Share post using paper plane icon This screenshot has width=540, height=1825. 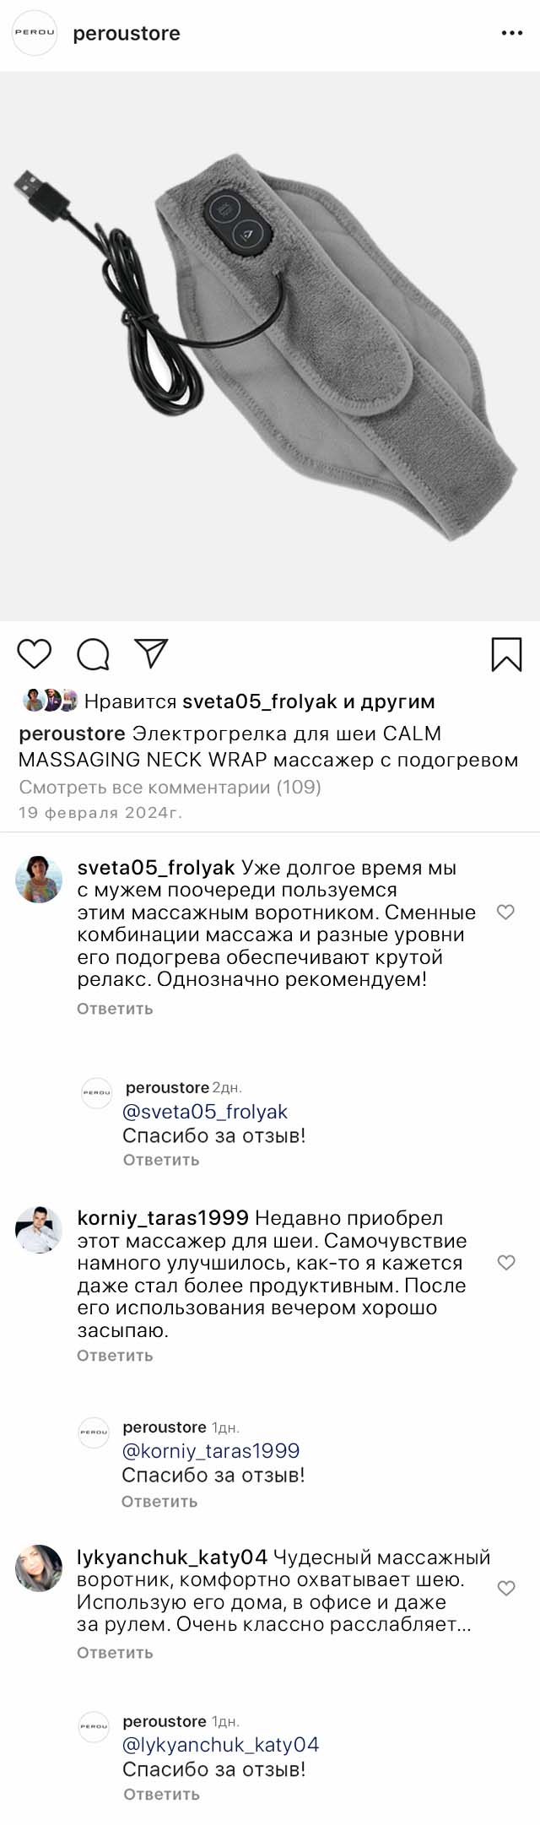[152, 654]
